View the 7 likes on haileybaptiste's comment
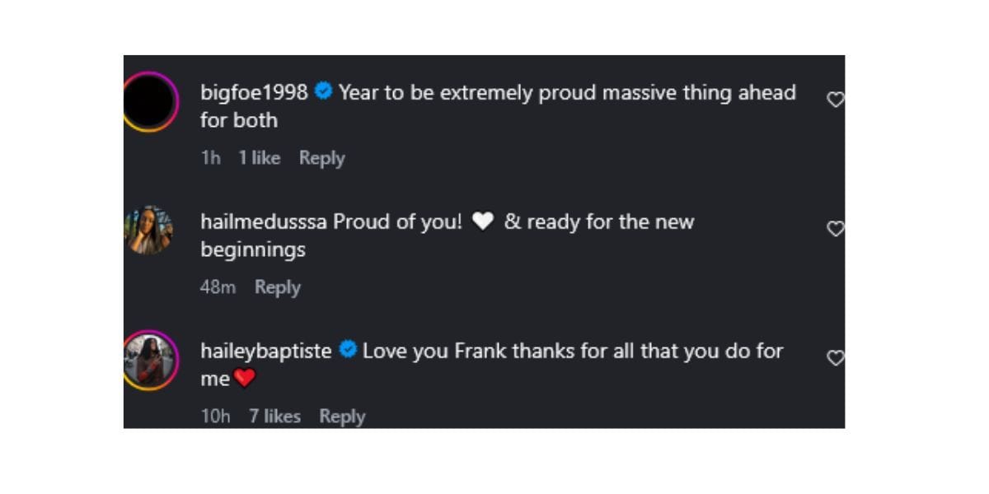This screenshot has width=989, height=494. click(275, 416)
